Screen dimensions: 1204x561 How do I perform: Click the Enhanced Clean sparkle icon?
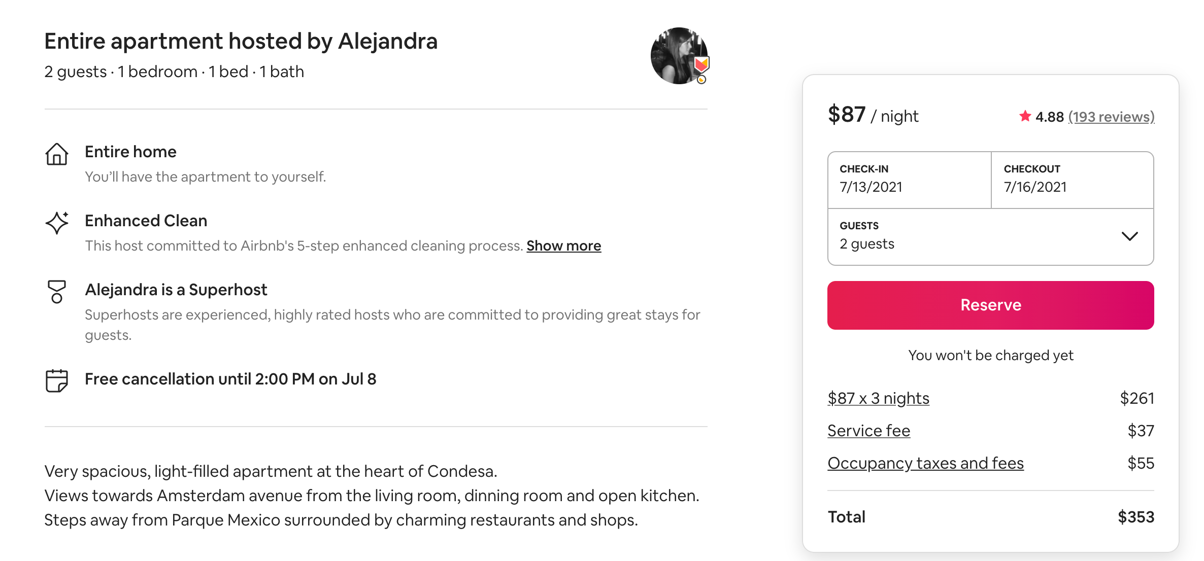pos(57,223)
